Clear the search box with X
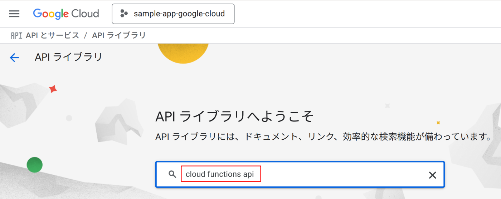The height and width of the screenshot is (199, 501). 432,175
